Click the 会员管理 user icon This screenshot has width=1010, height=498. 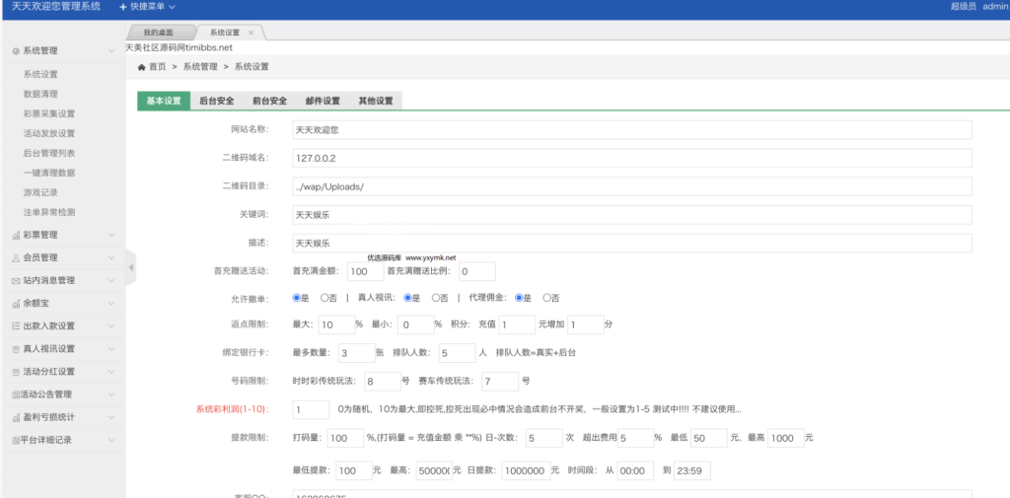click(16, 257)
